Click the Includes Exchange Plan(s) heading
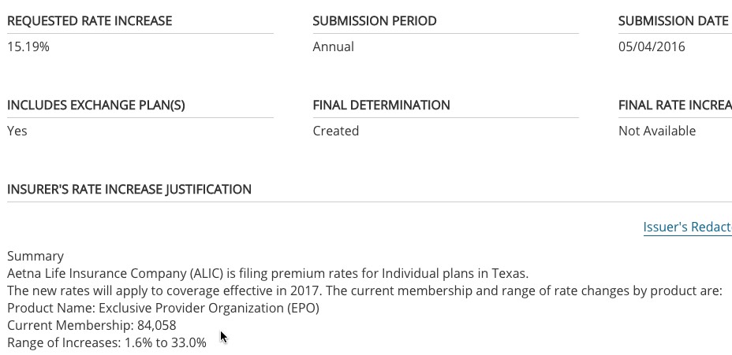The width and height of the screenshot is (732, 355). 96,105
